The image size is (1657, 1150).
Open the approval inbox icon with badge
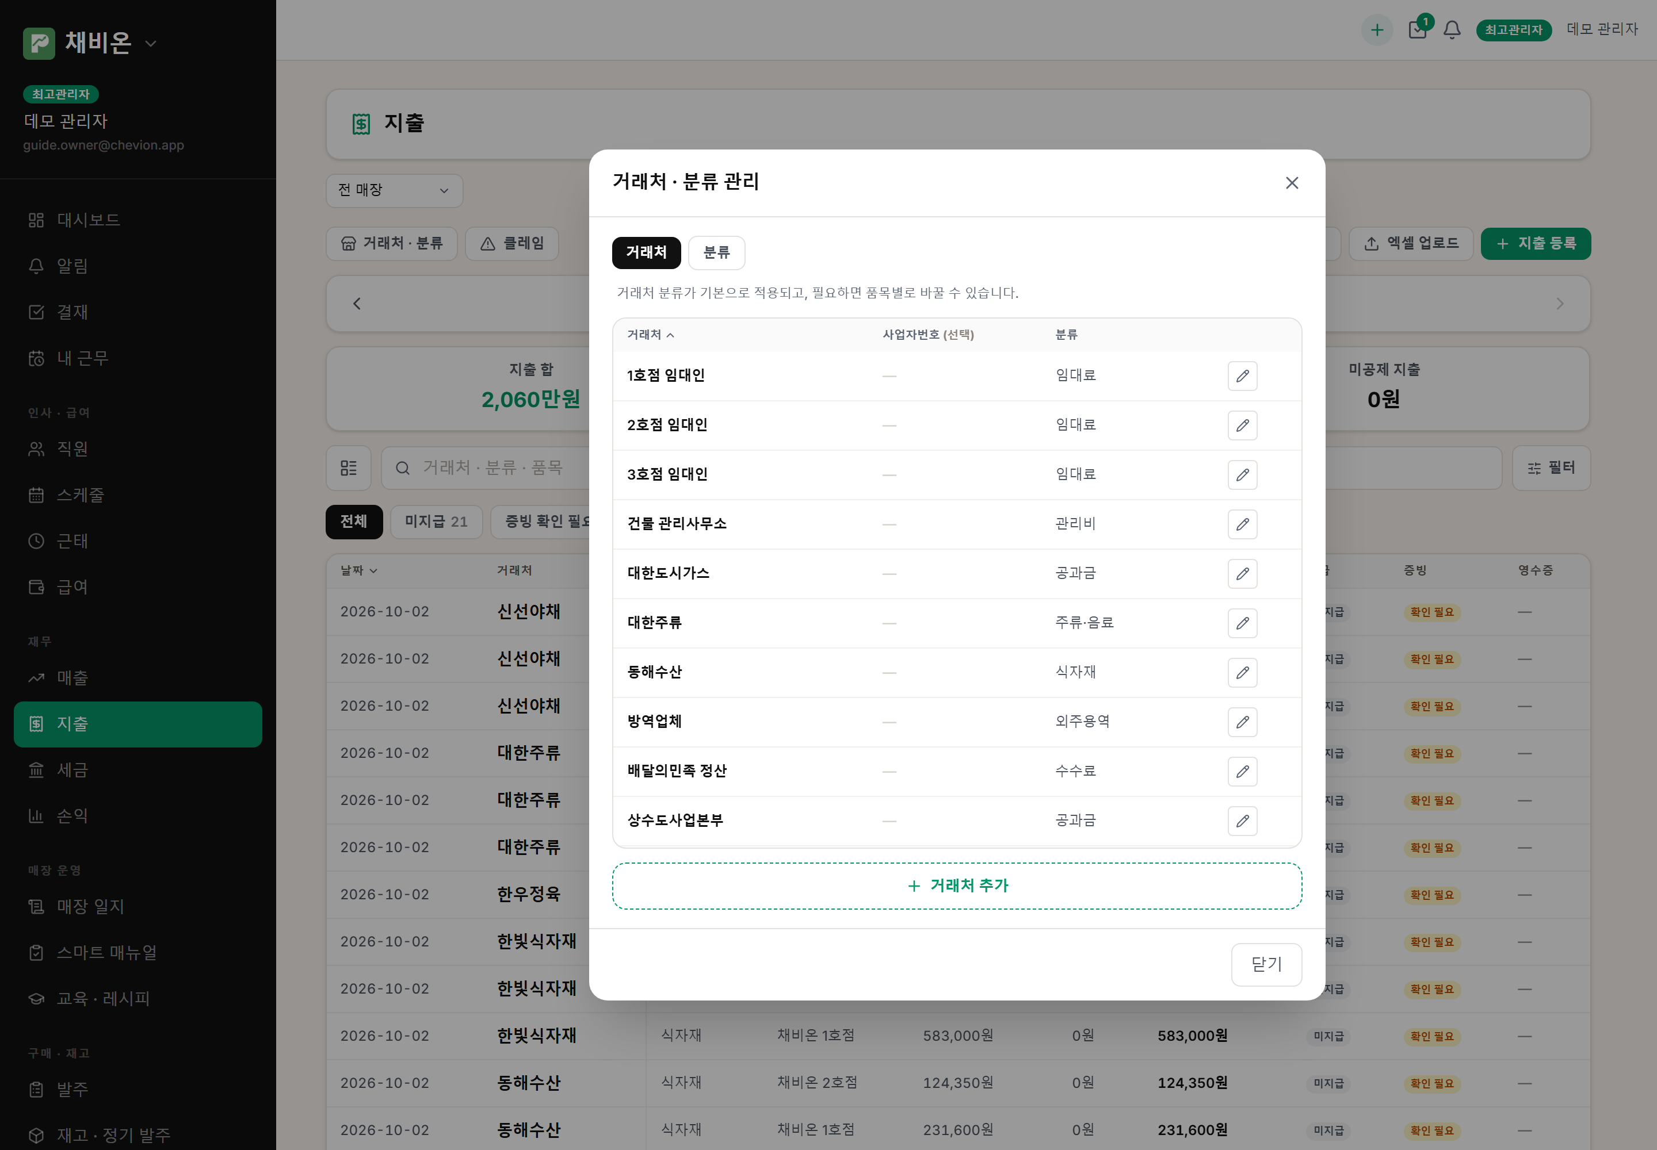click(1418, 30)
